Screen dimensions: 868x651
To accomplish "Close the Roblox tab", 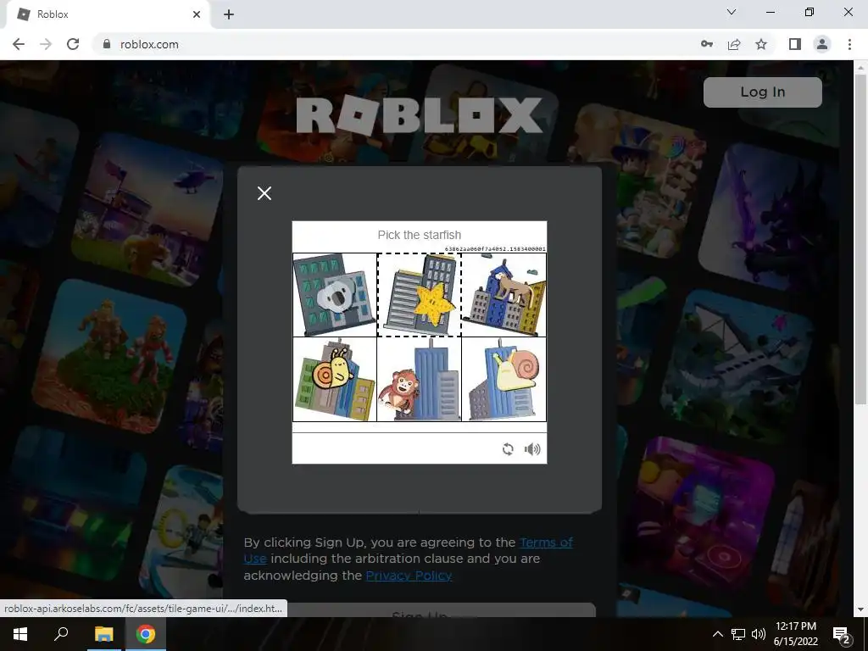I will (x=197, y=14).
